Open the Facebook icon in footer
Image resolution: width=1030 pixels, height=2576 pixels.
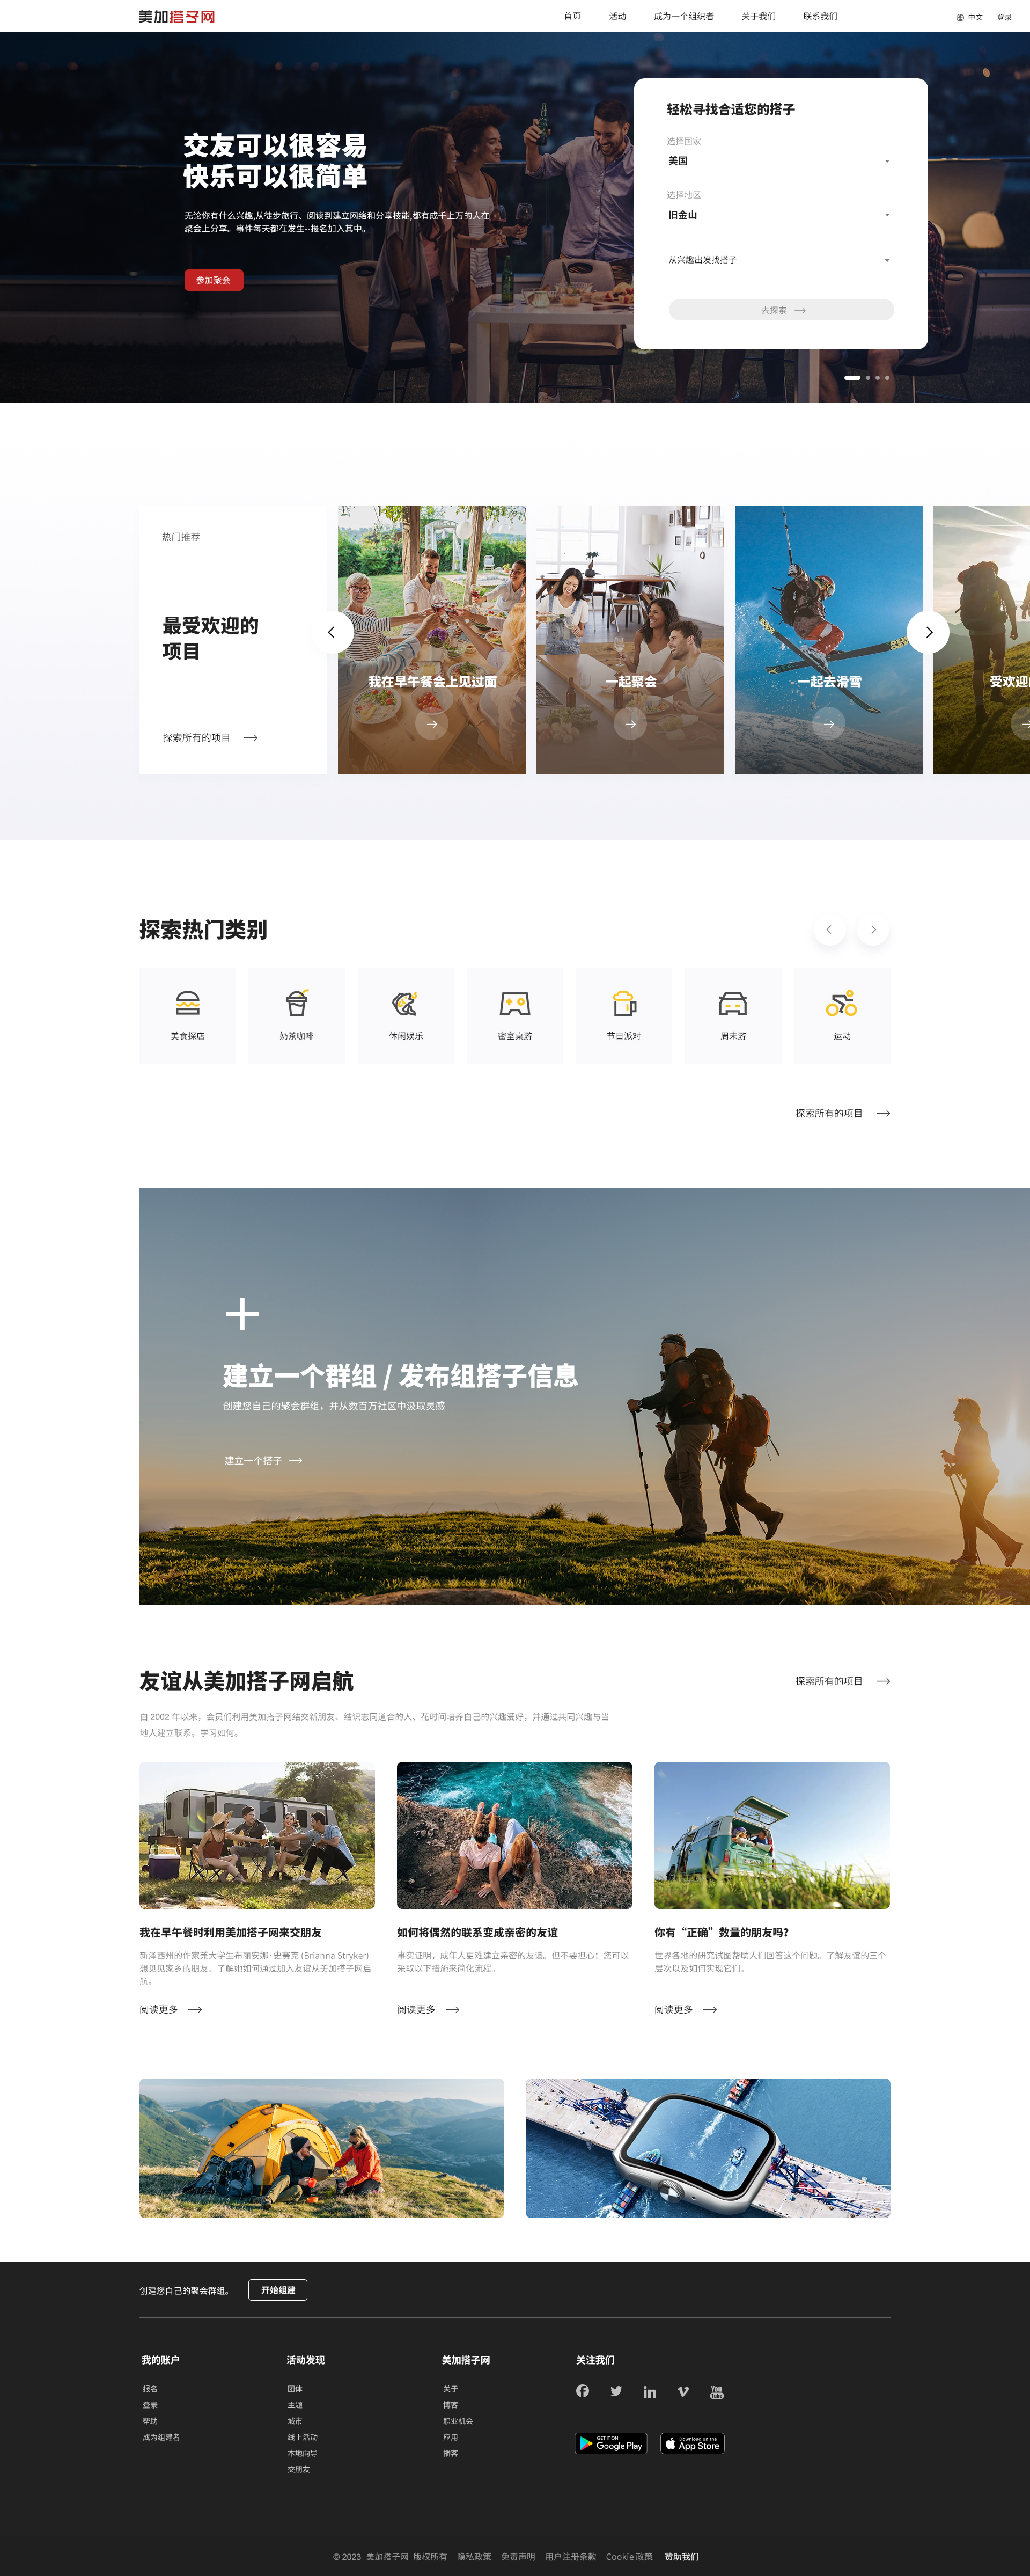[582, 2391]
